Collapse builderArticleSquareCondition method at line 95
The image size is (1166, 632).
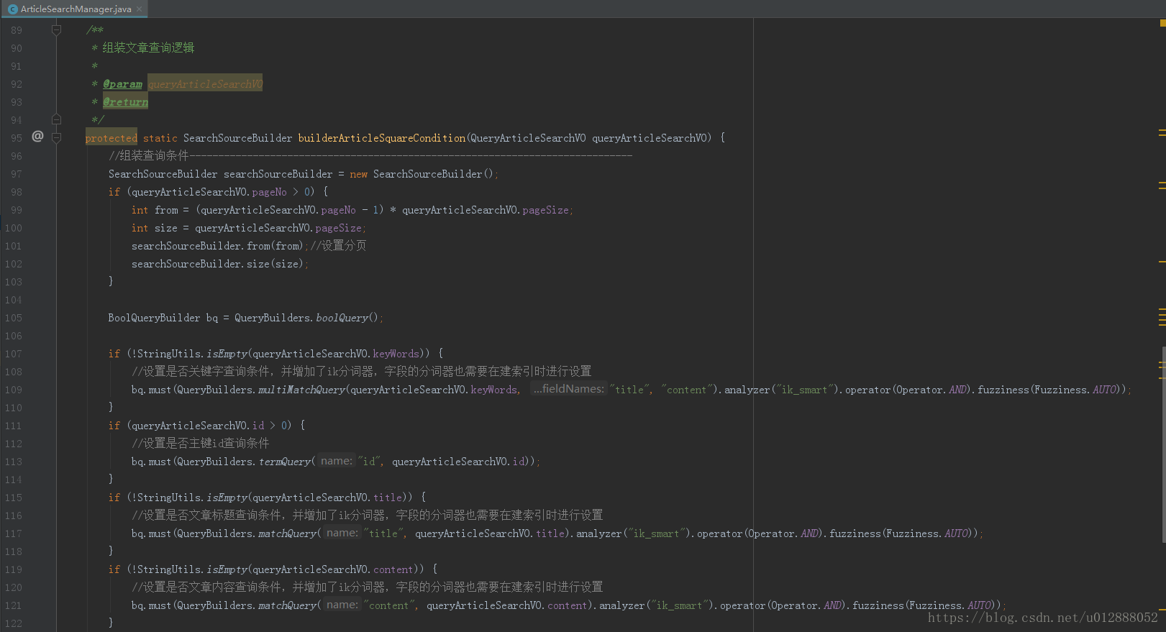tap(56, 137)
